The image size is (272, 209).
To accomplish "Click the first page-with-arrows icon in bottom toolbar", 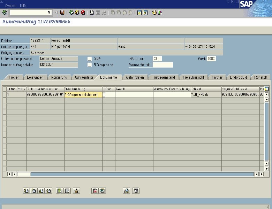I will 26,191.
